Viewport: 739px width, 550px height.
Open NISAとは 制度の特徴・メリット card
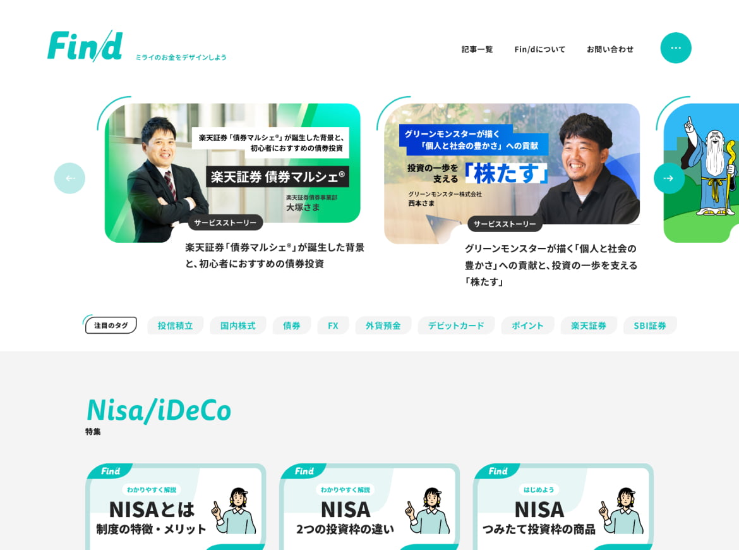click(176, 509)
